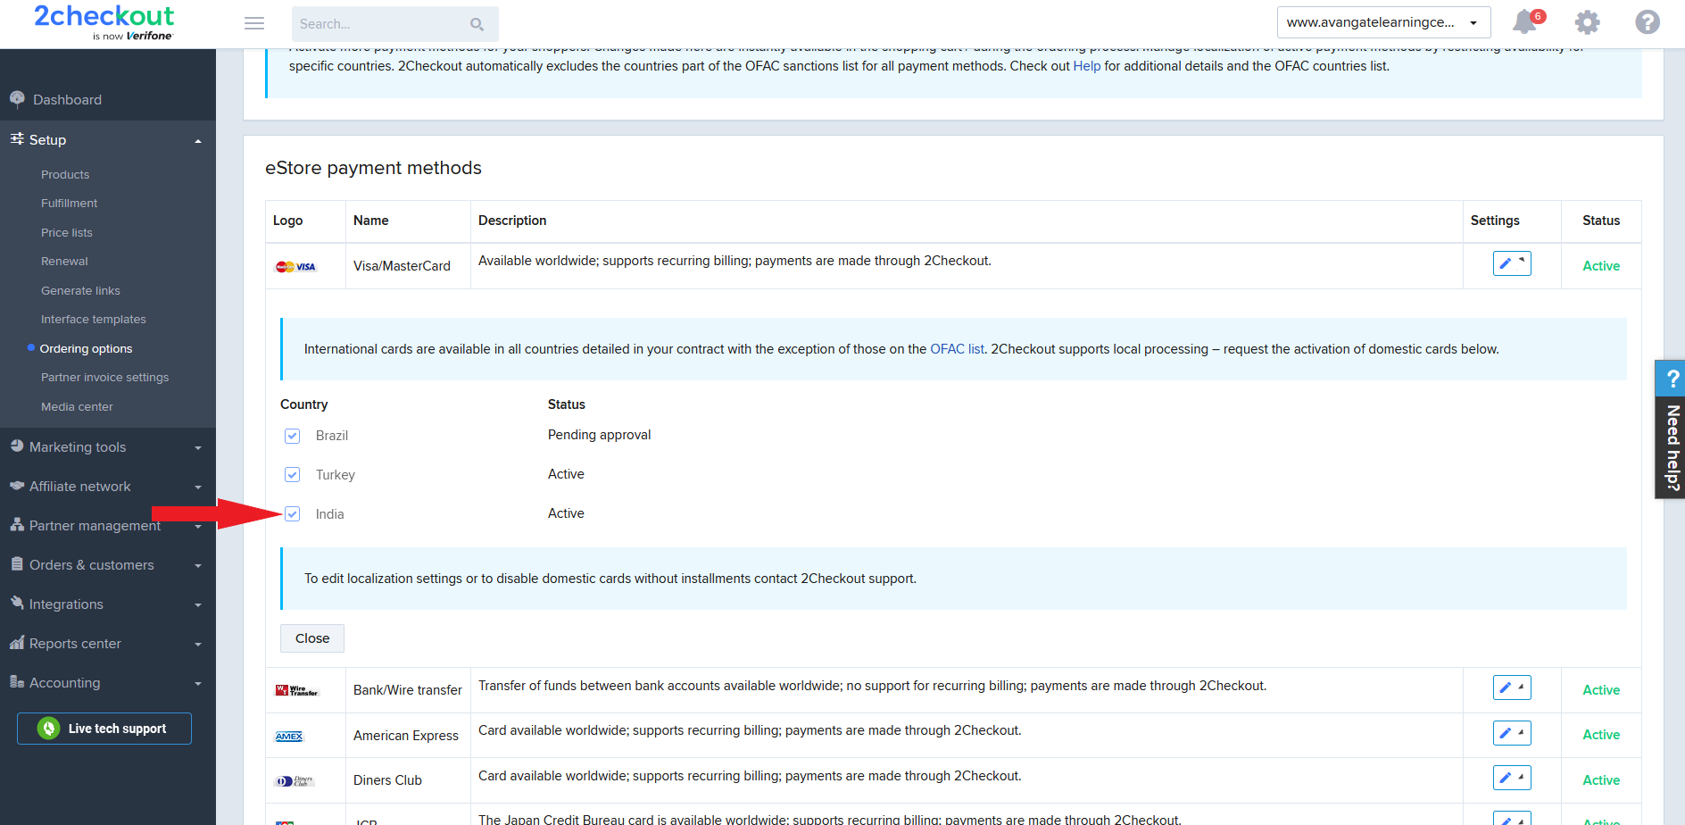Click the Wire Transfer logo

(297, 690)
